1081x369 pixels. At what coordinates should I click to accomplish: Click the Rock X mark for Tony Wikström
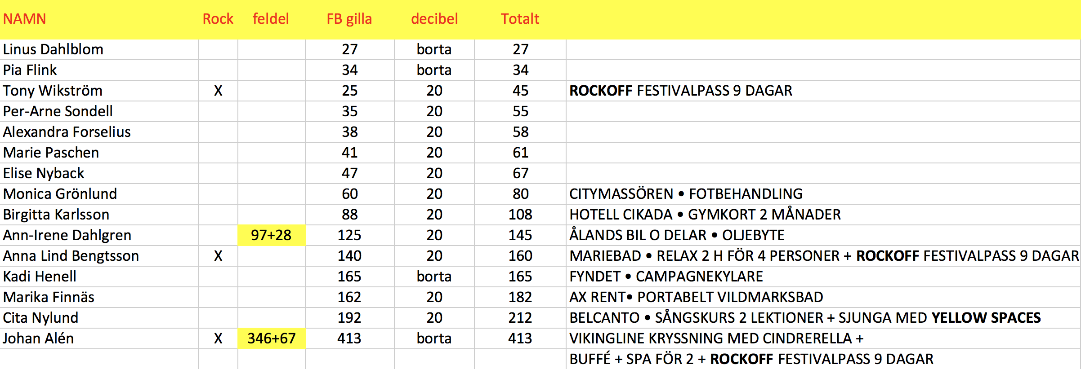tap(218, 91)
